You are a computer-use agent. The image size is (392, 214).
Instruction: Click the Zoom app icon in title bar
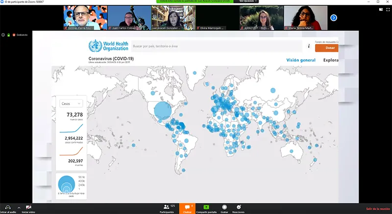click(x=2, y=2)
